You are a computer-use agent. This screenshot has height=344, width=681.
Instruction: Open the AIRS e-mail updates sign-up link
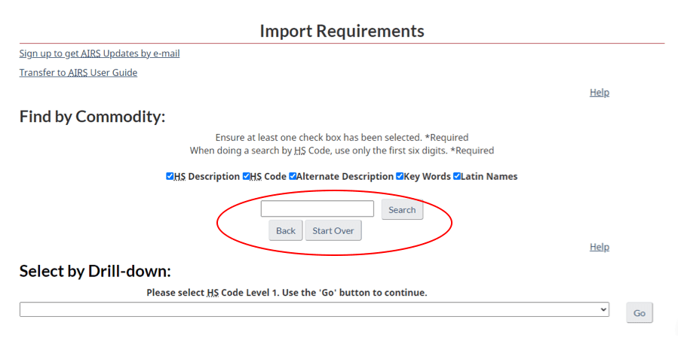[100, 53]
